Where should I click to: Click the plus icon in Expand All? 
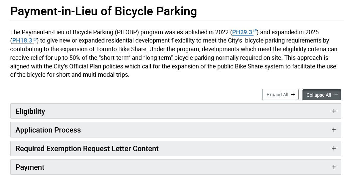click(x=293, y=95)
